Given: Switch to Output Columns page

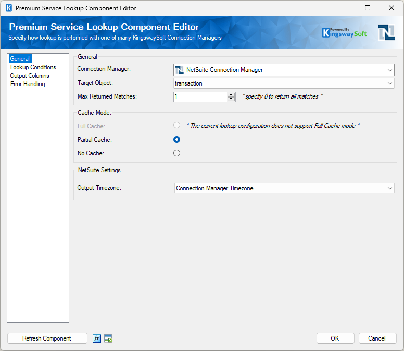Looking at the screenshot, I should tap(30, 76).
